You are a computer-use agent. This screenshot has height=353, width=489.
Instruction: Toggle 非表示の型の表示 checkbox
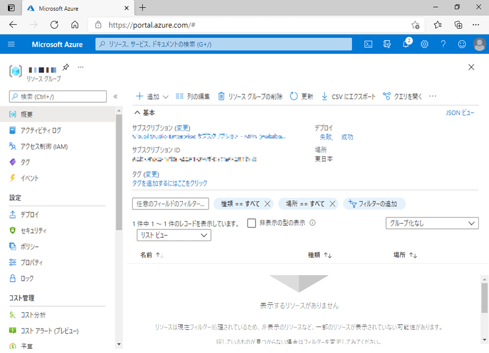click(x=251, y=223)
